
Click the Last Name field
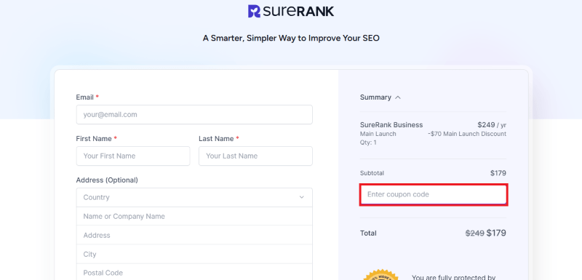pyautogui.click(x=255, y=156)
